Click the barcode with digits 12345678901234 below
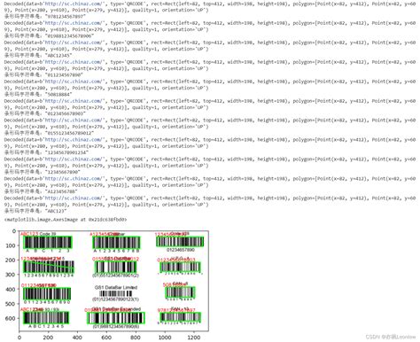This screenshot has width=420, height=342. pos(49,267)
